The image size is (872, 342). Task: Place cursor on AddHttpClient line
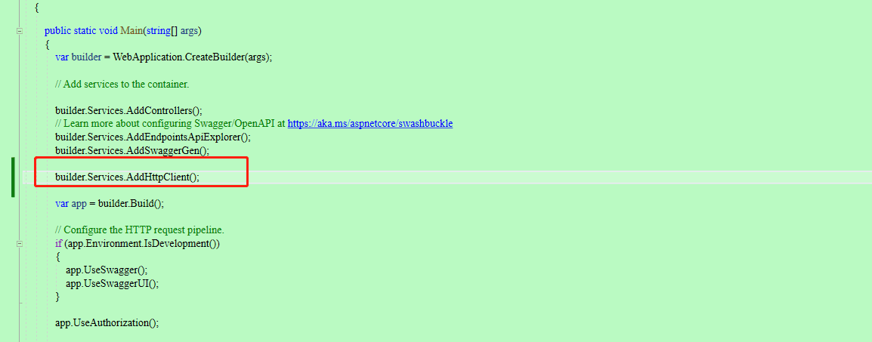pyautogui.click(x=127, y=177)
